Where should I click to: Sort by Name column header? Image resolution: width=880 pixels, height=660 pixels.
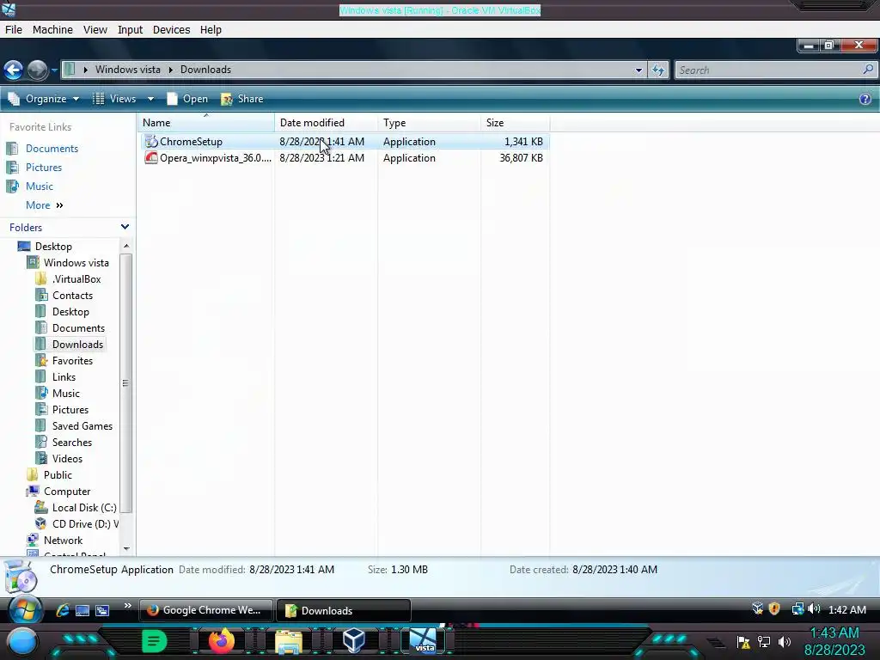(206, 122)
